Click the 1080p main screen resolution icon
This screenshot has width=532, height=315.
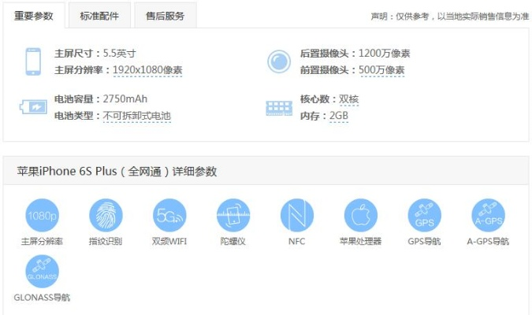pos(42,215)
